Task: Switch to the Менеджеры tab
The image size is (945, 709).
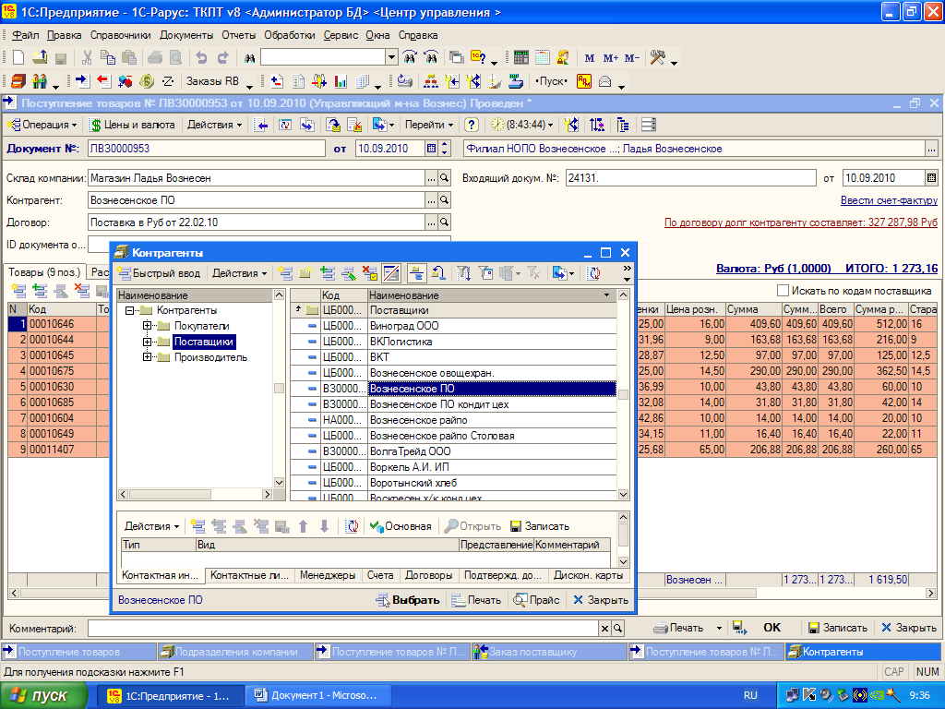Action: click(x=328, y=575)
